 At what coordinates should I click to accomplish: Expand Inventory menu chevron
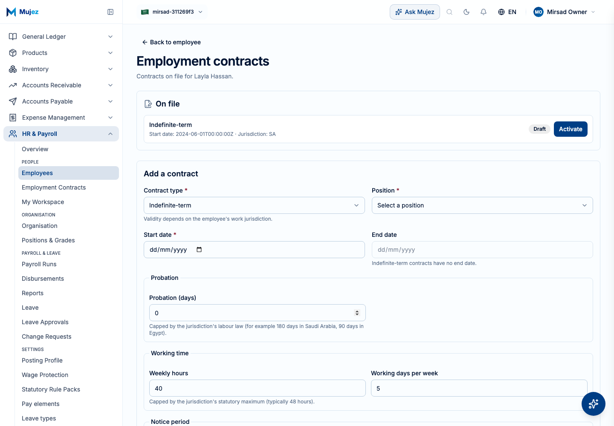pyautogui.click(x=110, y=69)
